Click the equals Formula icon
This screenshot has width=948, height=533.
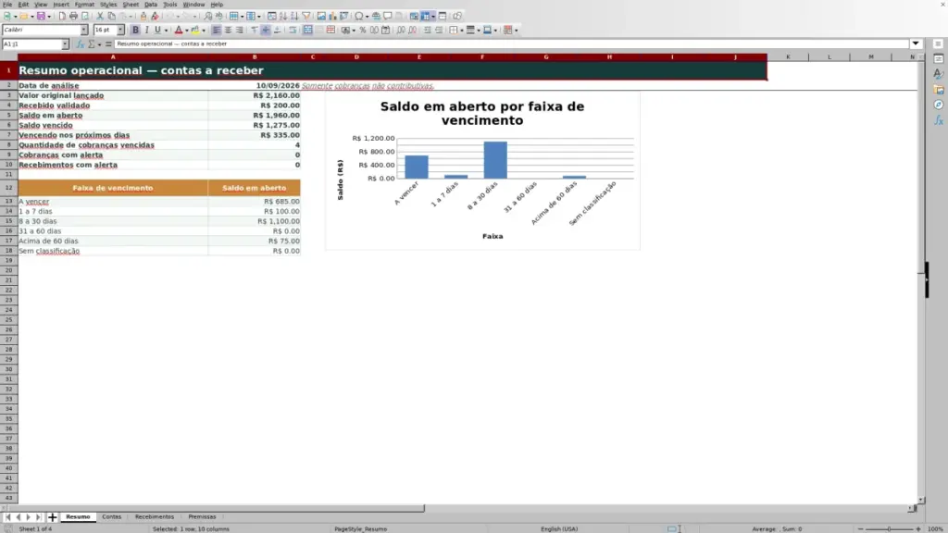point(108,44)
